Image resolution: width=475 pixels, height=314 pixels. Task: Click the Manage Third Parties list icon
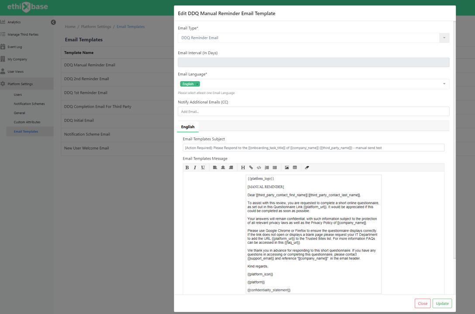point(3,34)
